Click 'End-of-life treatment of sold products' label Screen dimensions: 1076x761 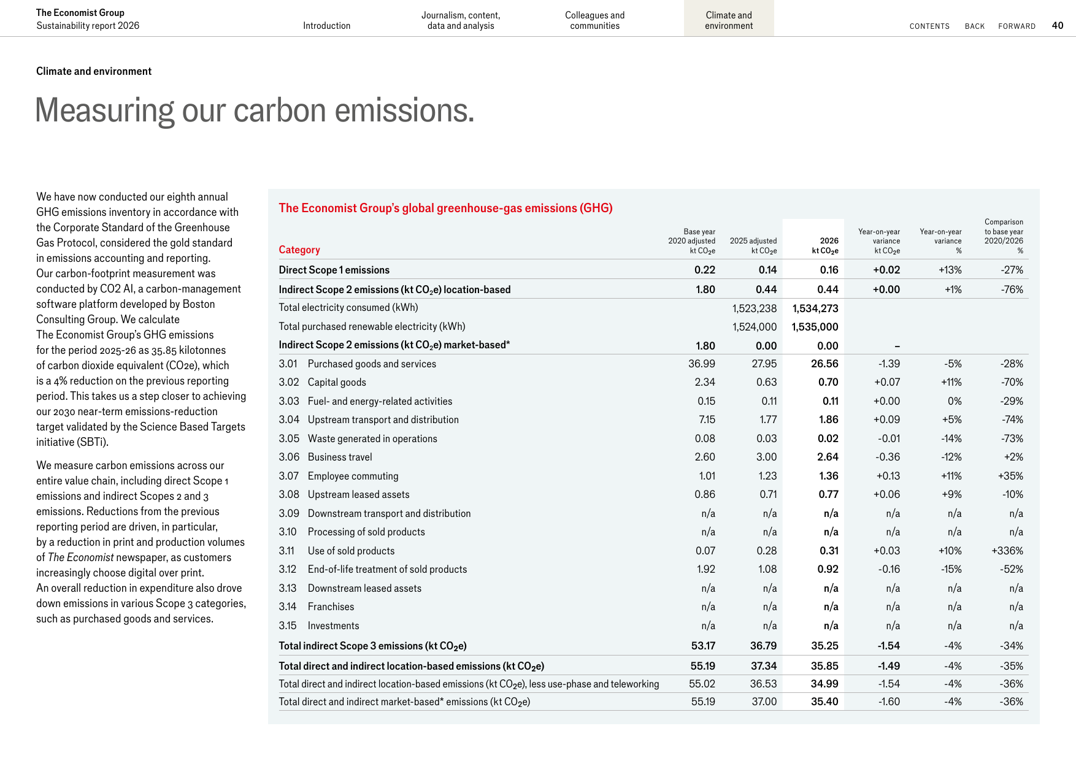click(387, 570)
